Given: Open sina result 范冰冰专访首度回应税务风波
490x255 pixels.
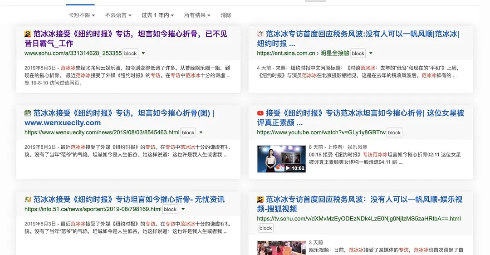Looking at the screenshot, I should coord(358,39).
